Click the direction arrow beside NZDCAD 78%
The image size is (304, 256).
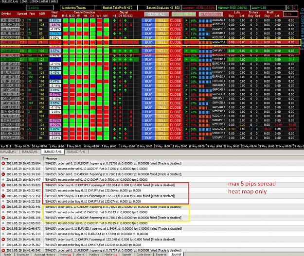pyautogui.click(x=186, y=112)
